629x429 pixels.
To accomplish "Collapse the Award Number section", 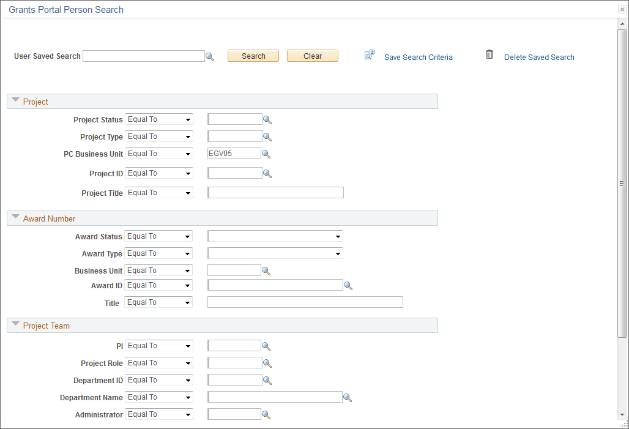I will 15,218.
